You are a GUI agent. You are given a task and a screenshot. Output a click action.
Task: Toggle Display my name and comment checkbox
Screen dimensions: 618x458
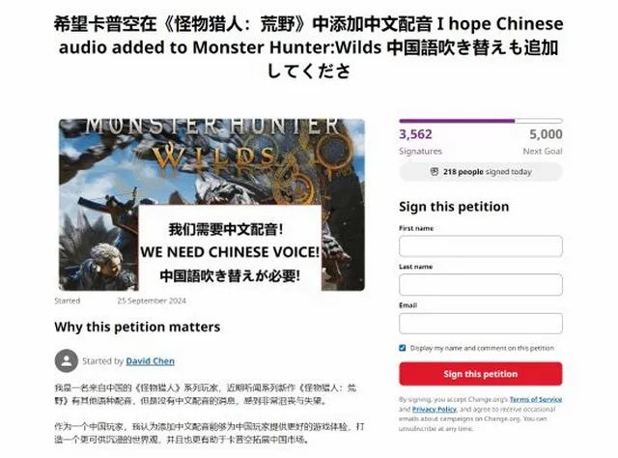pyautogui.click(x=402, y=348)
